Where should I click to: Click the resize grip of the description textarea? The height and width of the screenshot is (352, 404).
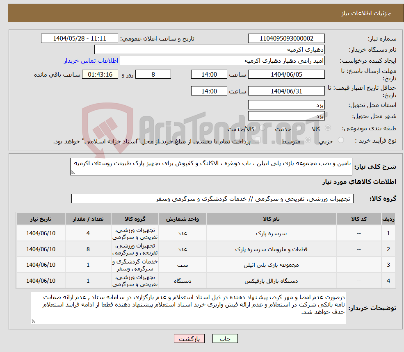[73, 173]
